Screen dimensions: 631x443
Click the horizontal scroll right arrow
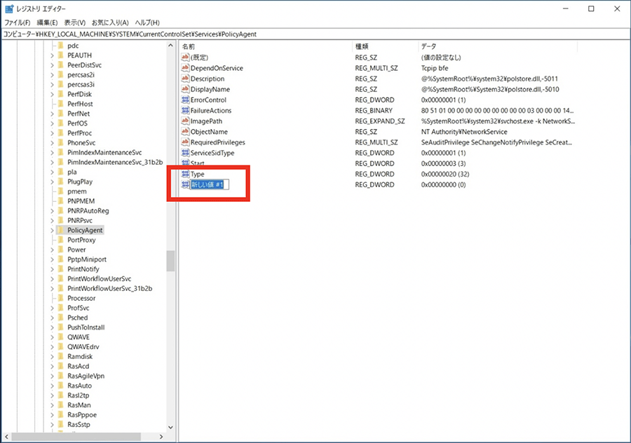pos(161,437)
